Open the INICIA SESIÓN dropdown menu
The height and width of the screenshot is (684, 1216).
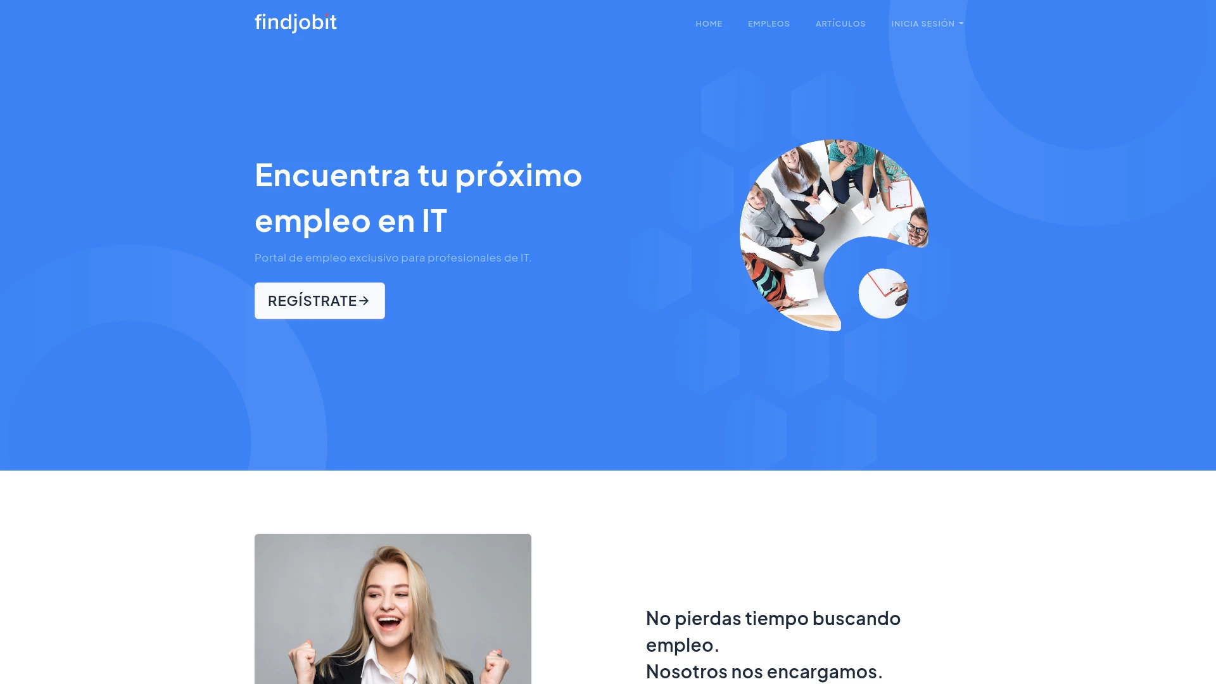(925, 23)
